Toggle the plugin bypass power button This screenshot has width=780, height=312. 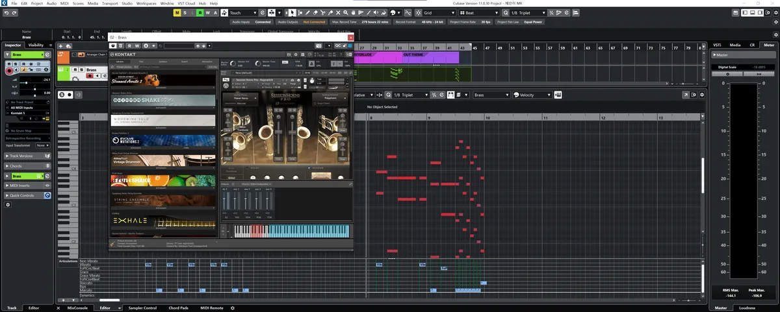114,45
